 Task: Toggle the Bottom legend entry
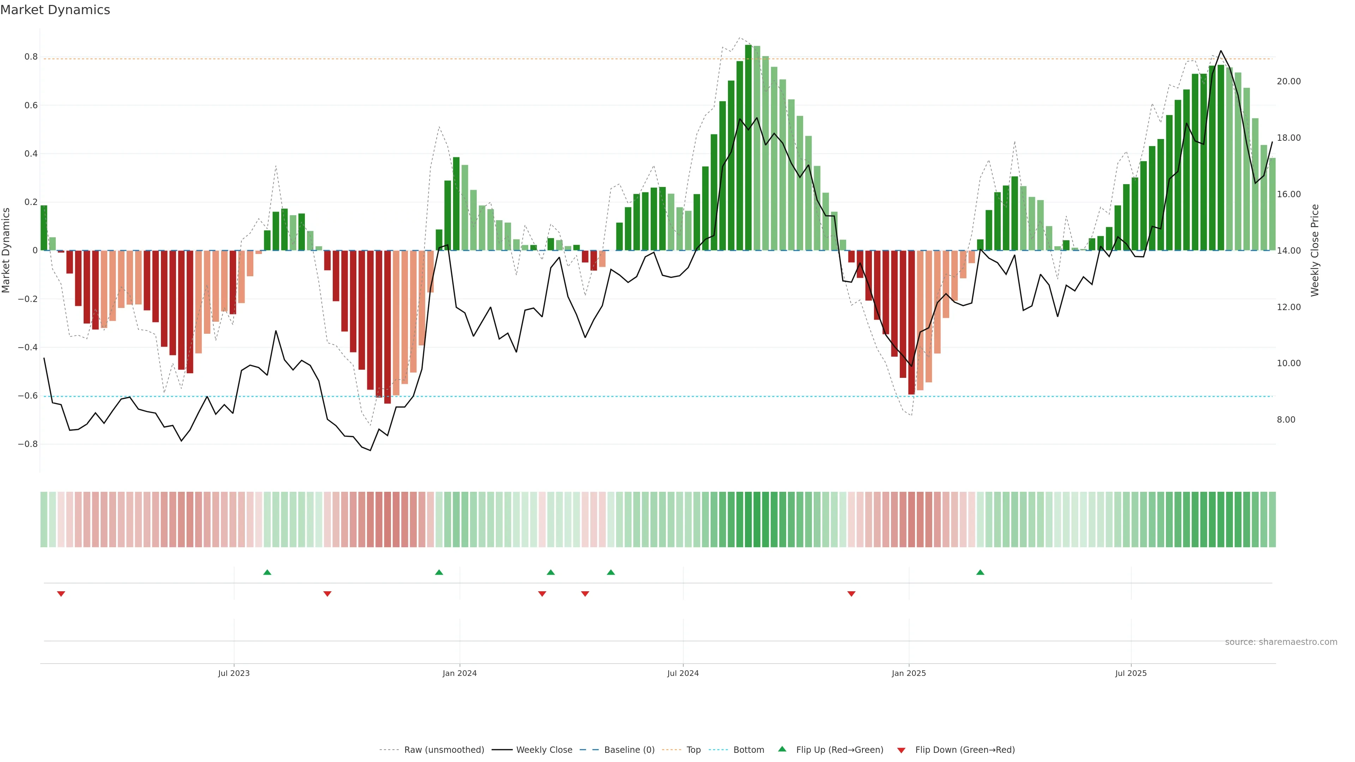748,750
